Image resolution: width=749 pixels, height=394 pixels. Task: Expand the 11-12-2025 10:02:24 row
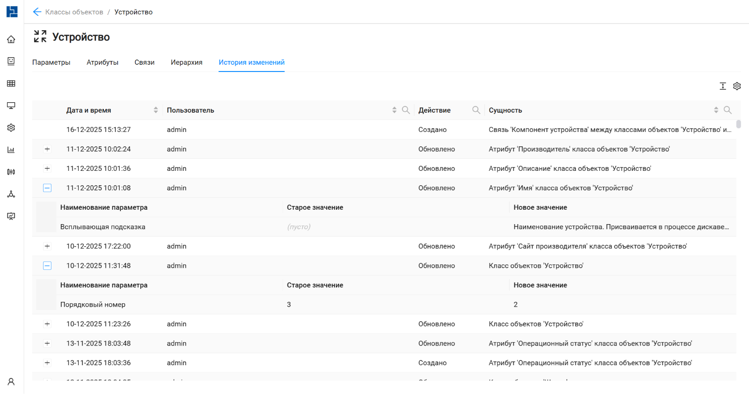point(47,149)
